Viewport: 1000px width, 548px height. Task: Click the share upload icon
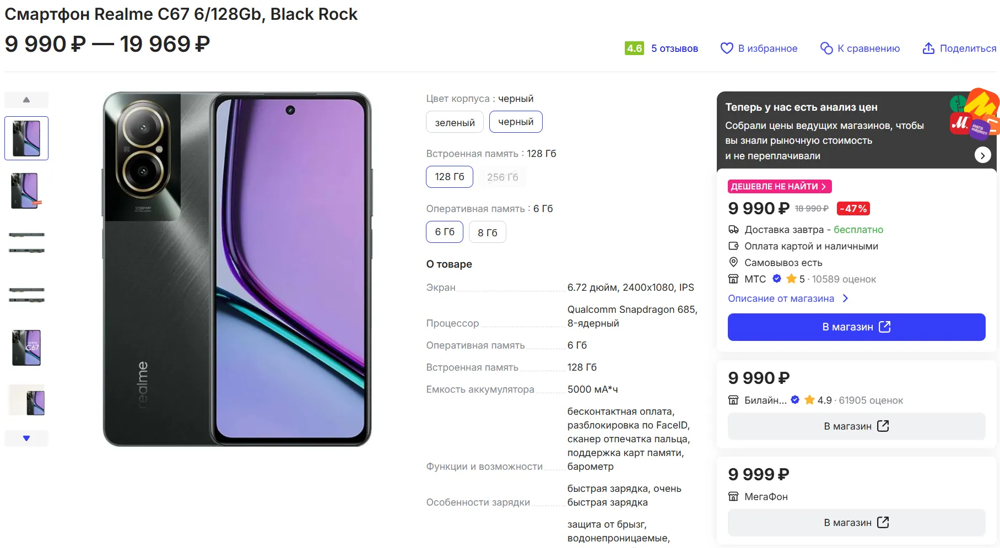[x=928, y=48]
